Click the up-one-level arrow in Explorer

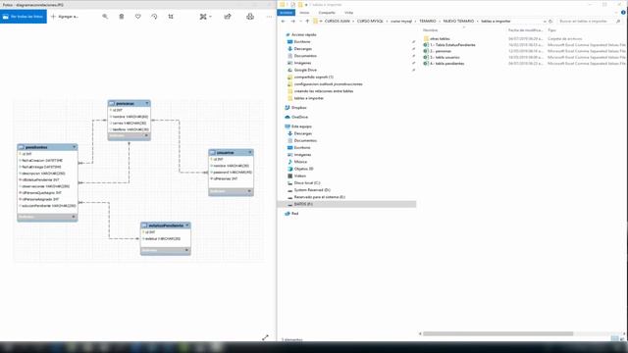pos(307,21)
